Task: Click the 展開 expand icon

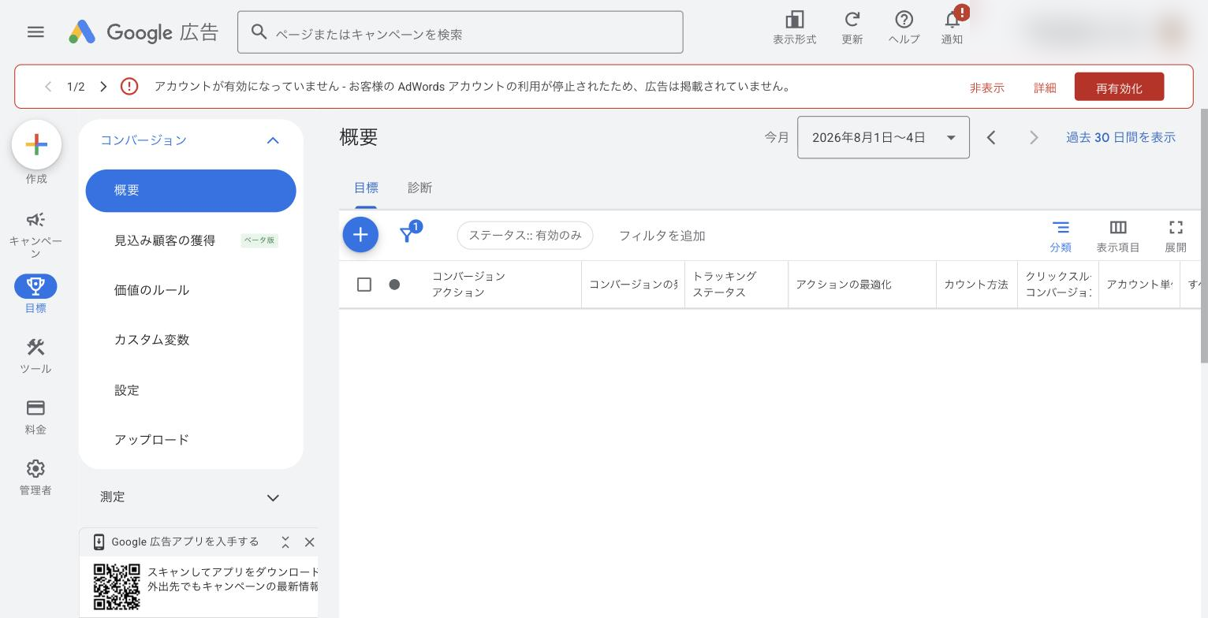Action: (1176, 236)
